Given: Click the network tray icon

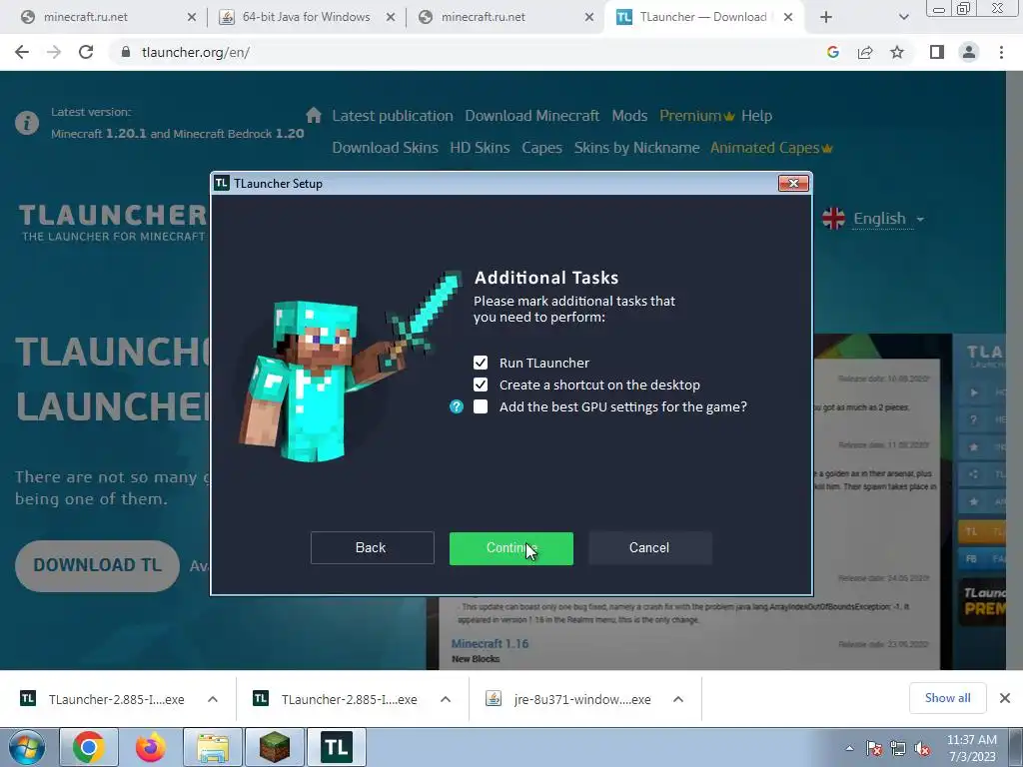Looking at the screenshot, I should pyautogui.click(x=898, y=749).
